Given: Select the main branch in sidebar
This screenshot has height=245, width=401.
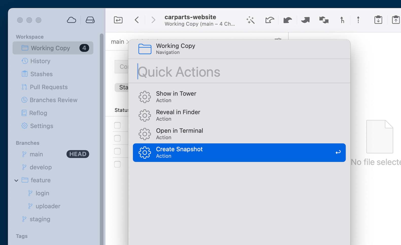Looking at the screenshot, I should (x=36, y=154).
